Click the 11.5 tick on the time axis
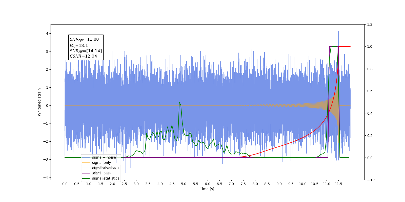 [x=338, y=184]
